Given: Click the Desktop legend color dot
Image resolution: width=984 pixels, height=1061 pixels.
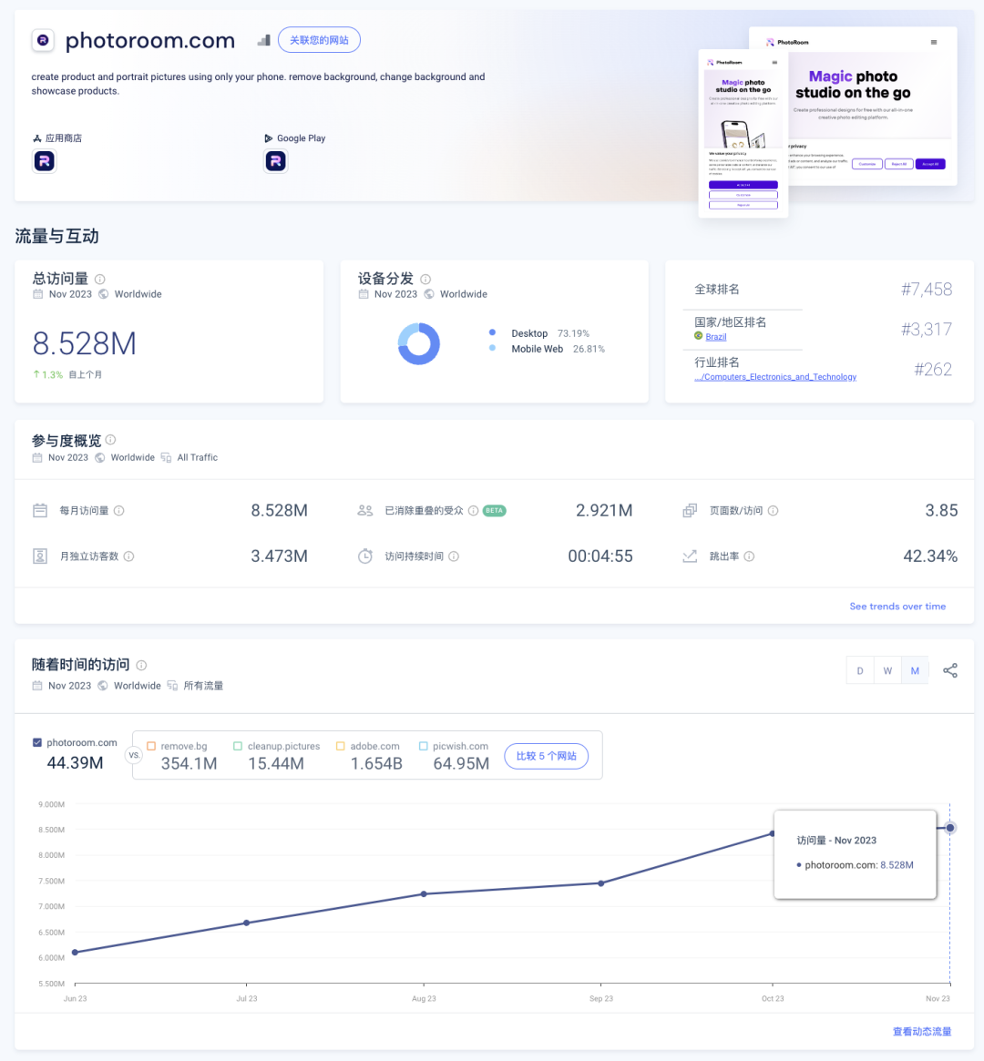Looking at the screenshot, I should click(x=493, y=332).
